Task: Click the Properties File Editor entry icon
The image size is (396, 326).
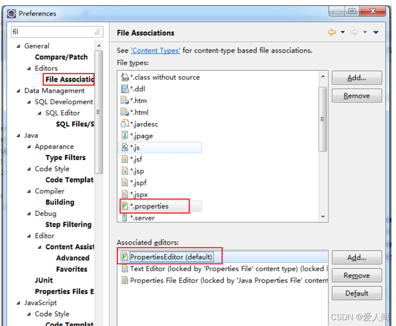Action: click(x=124, y=280)
